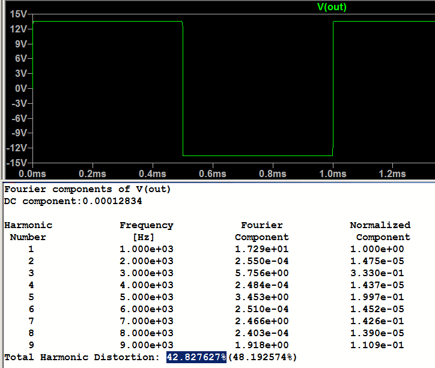
Task: Click the Fourier component 3.453e+00
Action: pos(262,297)
